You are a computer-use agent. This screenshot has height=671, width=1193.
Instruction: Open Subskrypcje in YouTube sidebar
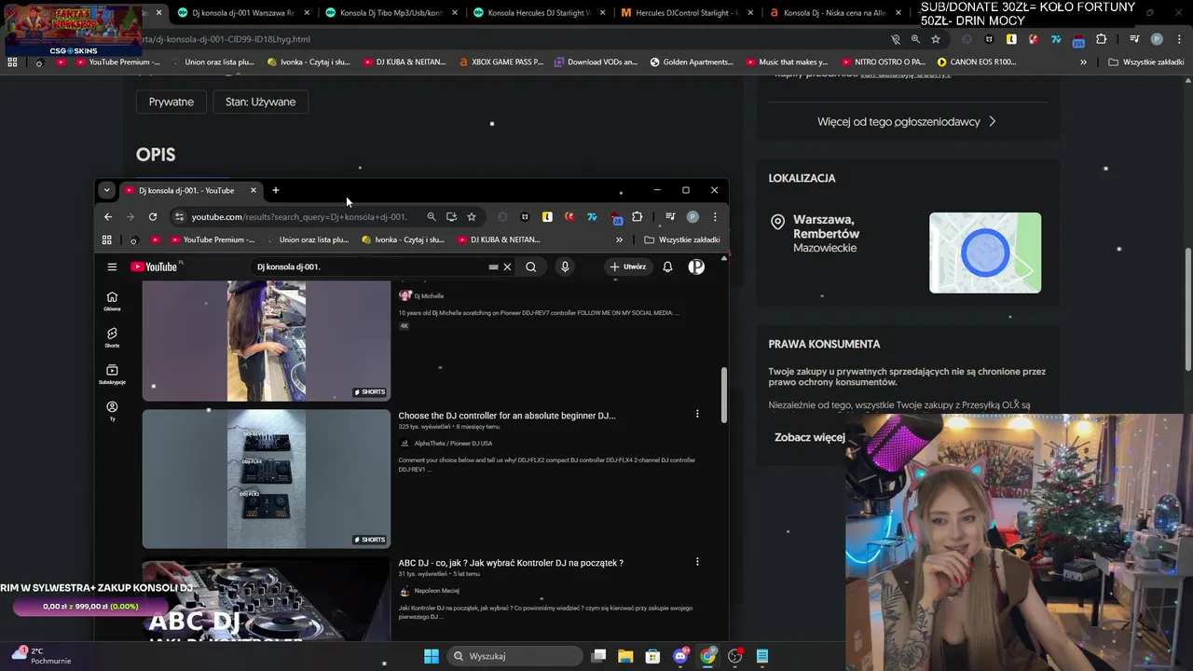[112, 374]
